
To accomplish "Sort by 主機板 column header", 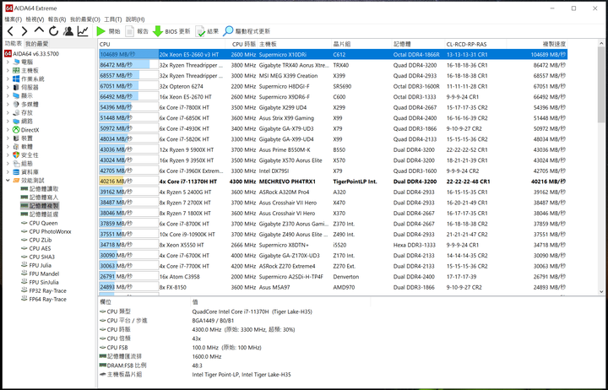I will 295,44.
